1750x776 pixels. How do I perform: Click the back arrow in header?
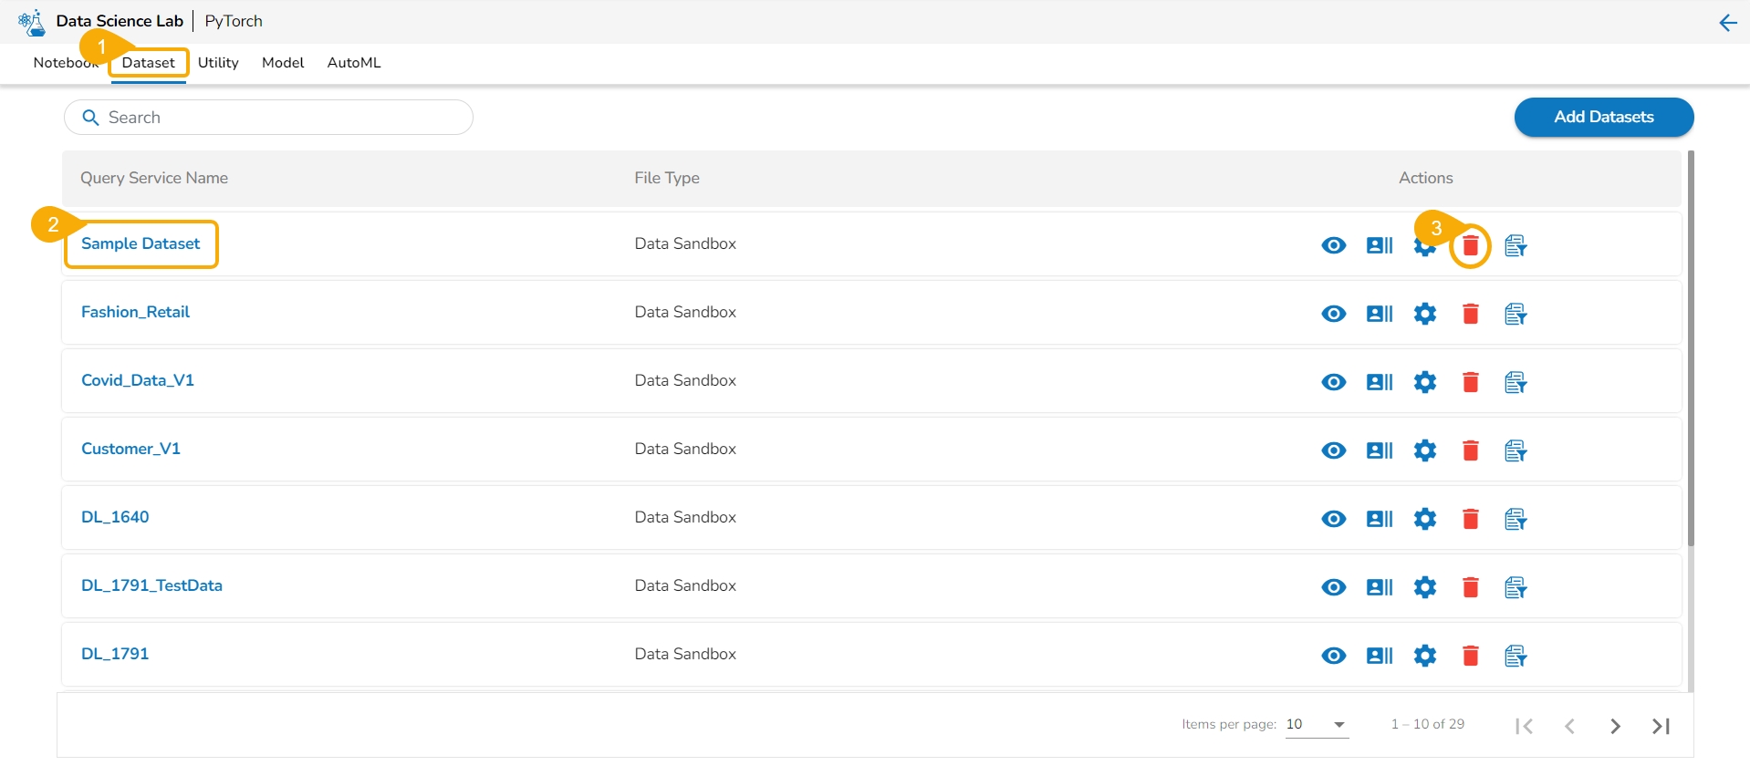[1727, 23]
